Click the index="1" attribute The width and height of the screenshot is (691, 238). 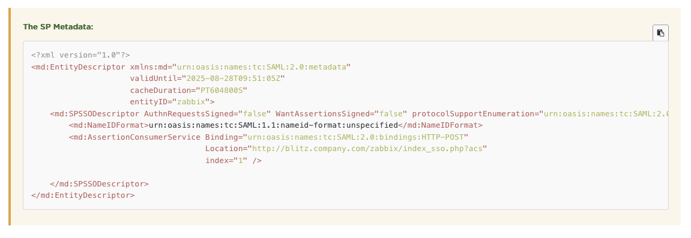(226, 161)
